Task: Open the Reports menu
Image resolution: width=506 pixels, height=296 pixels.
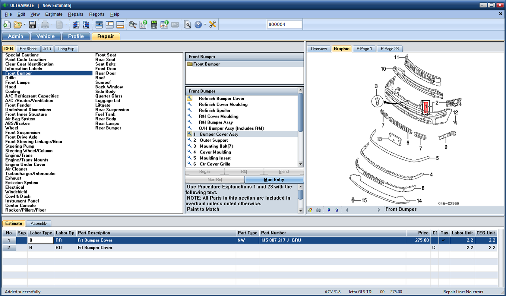Action: pos(97,14)
